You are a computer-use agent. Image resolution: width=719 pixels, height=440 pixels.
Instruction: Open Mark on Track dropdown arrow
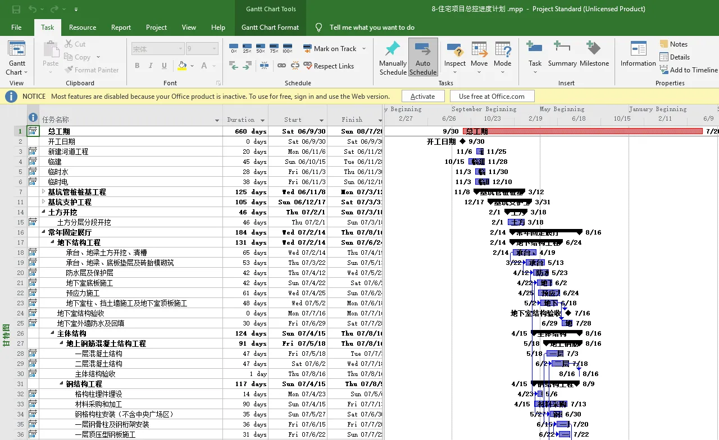click(x=364, y=48)
